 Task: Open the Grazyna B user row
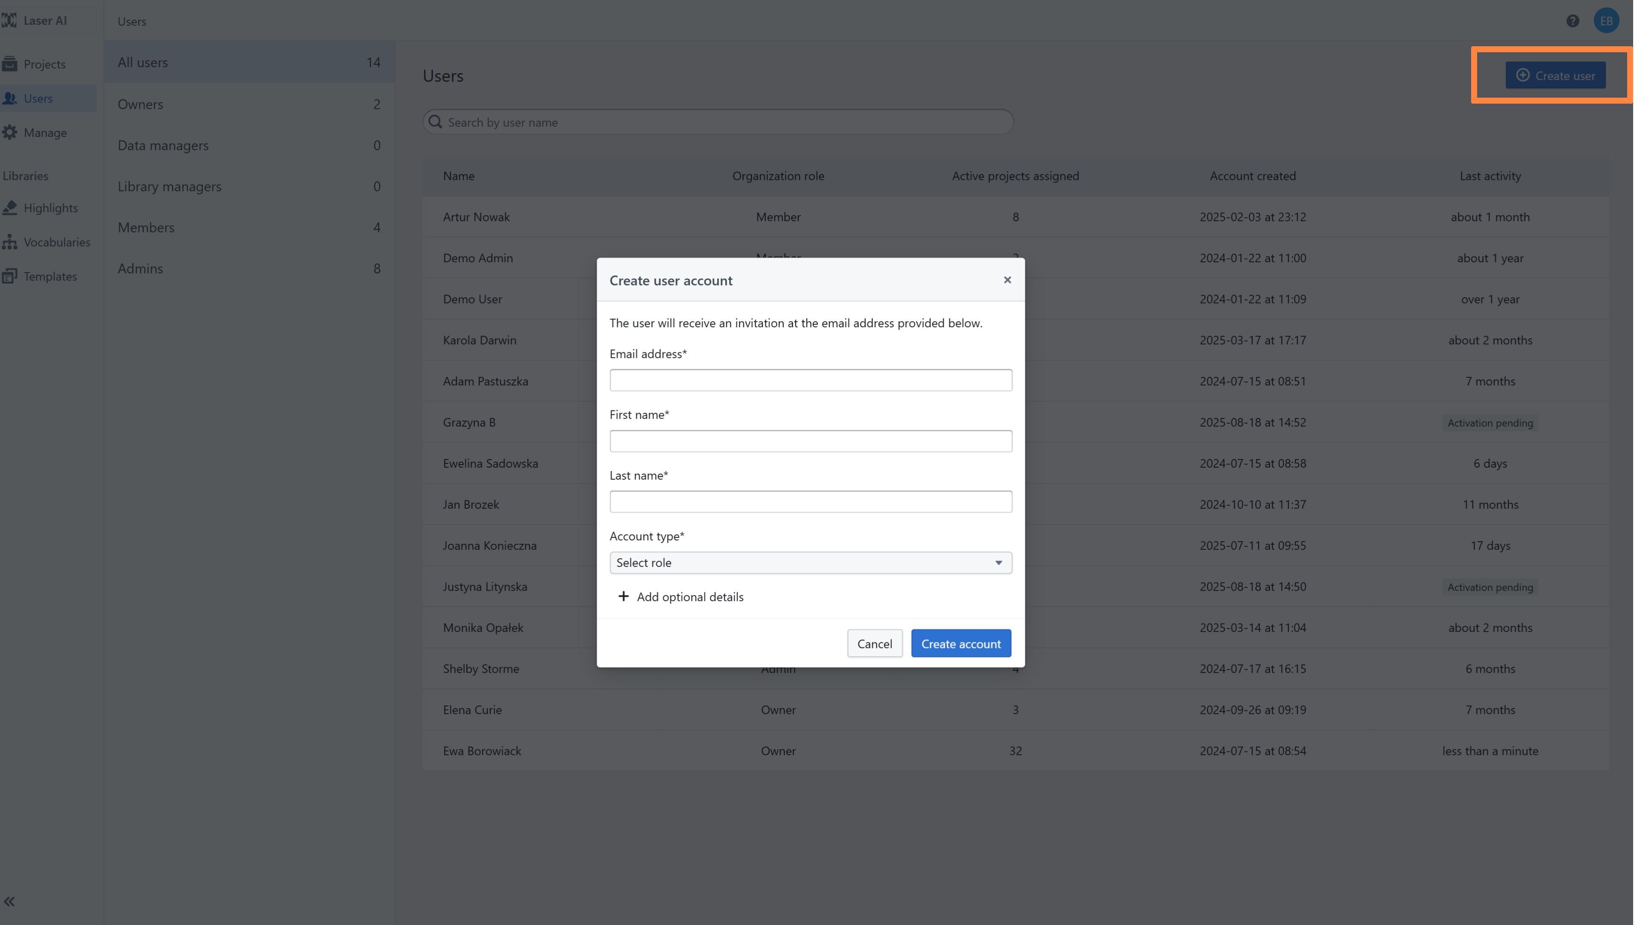coord(1015,422)
